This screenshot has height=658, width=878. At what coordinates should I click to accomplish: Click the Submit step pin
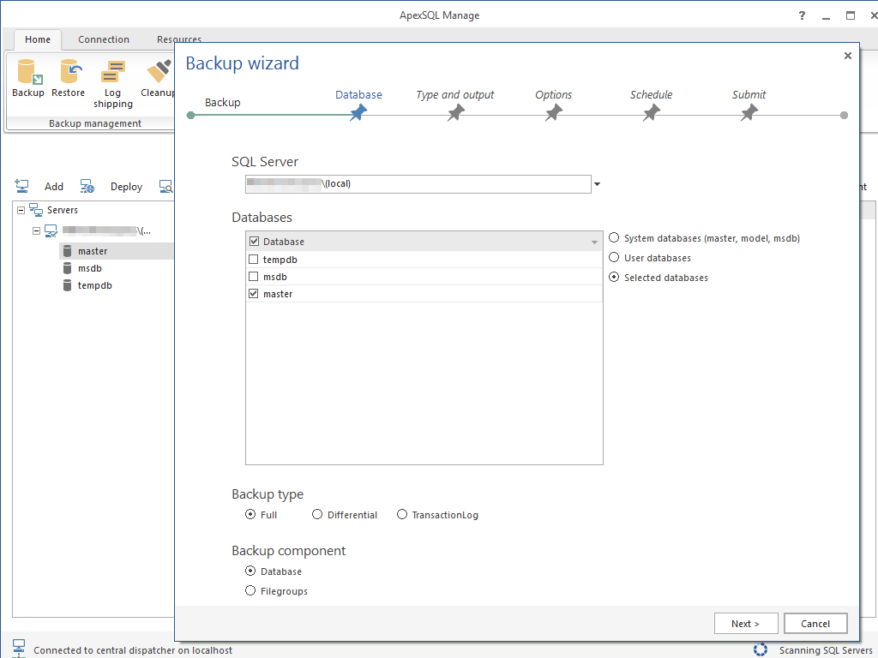(749, 113)
